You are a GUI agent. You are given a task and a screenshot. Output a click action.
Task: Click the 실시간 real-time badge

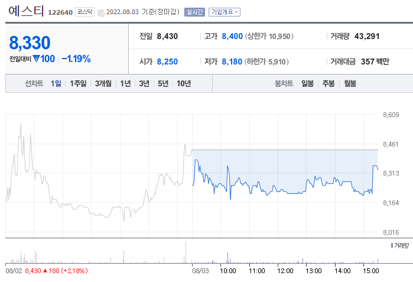(x=194, y=12)
